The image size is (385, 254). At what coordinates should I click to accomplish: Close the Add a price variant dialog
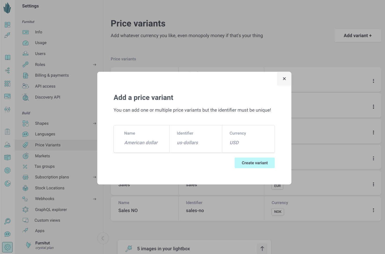click(284, 79)
